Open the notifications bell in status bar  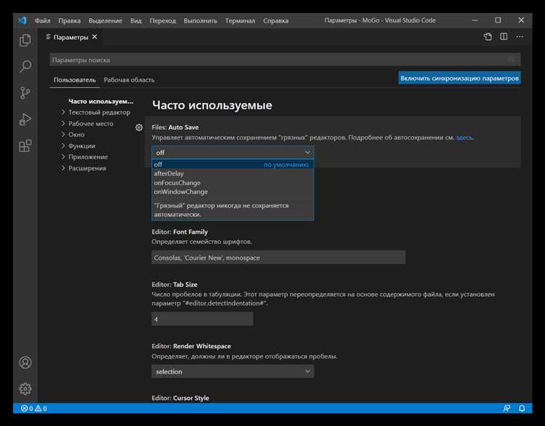click(x=522, y=409)
